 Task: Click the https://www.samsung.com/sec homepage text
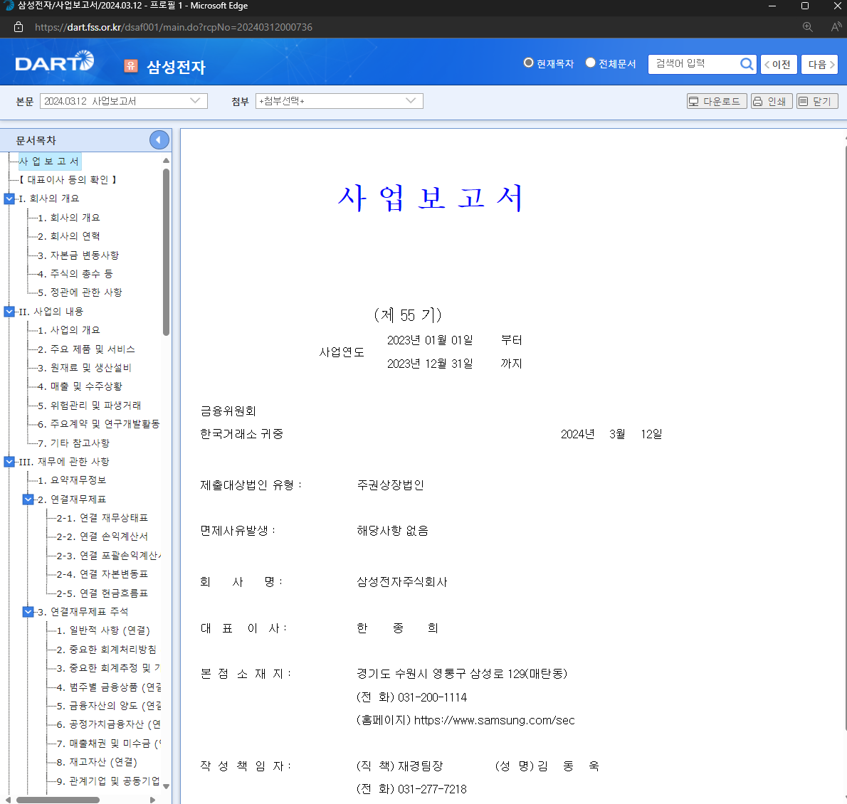coord(494,720)
